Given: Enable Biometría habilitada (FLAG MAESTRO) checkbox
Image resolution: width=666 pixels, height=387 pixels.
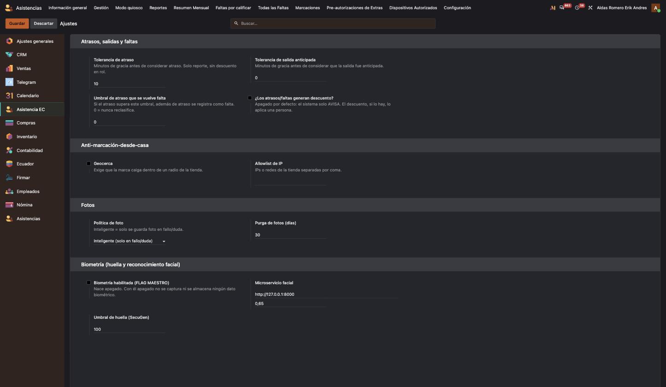Looking at the screenshot, I should tap(88, 283).
